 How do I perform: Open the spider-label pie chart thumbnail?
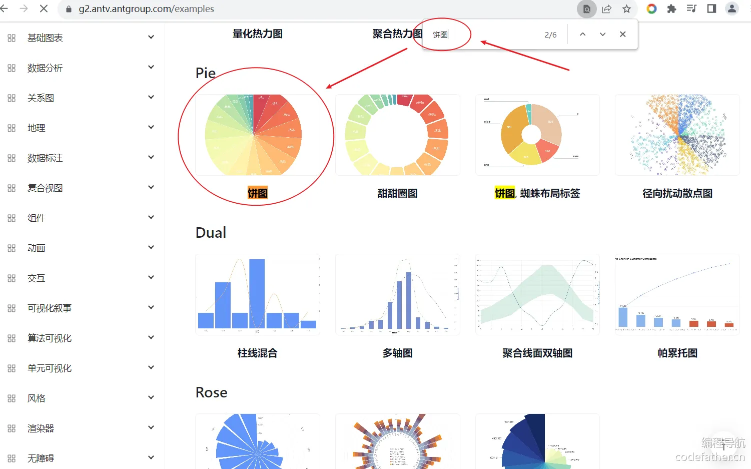[x=537, y=135]
